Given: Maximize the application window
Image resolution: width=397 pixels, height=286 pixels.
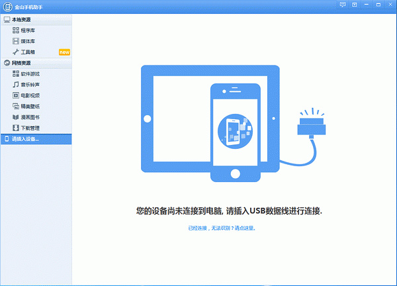Looking at the screenshot, I should click(x=379, y=5).
